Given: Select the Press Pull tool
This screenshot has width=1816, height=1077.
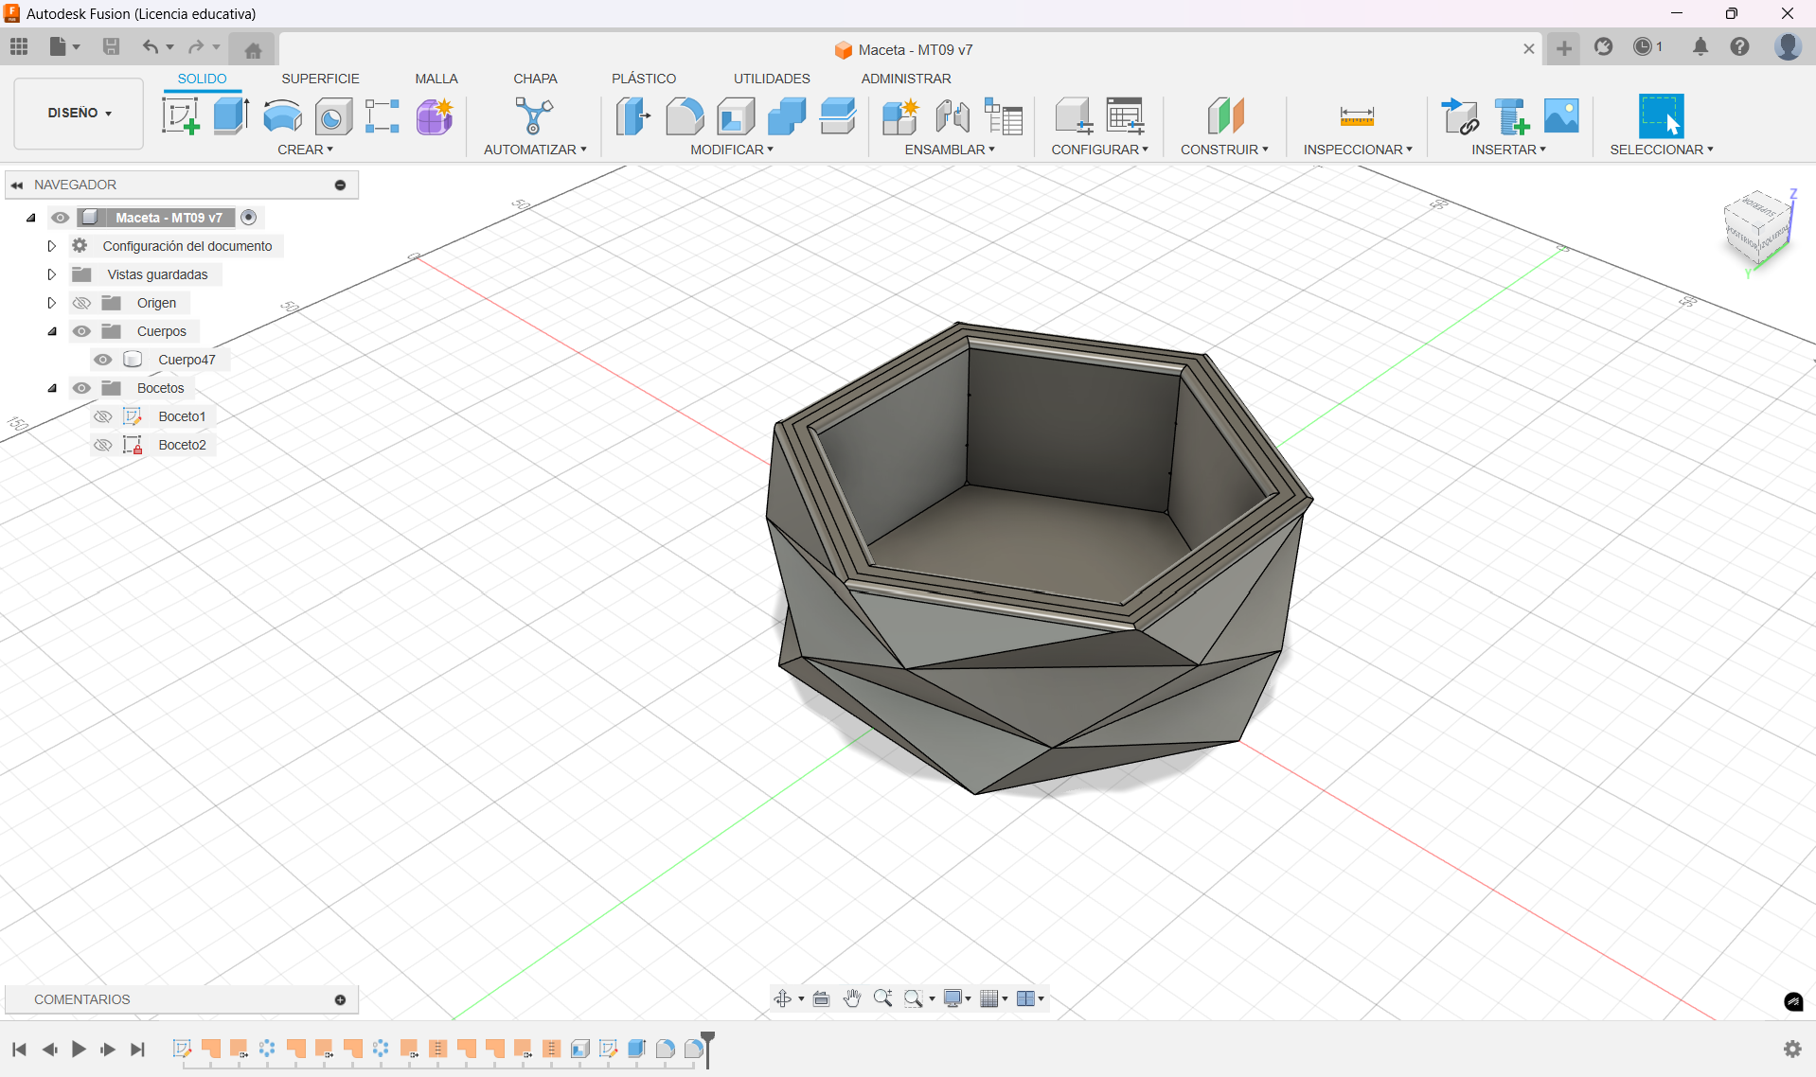Looking at the screenshot, I should (x=633, y=116).
